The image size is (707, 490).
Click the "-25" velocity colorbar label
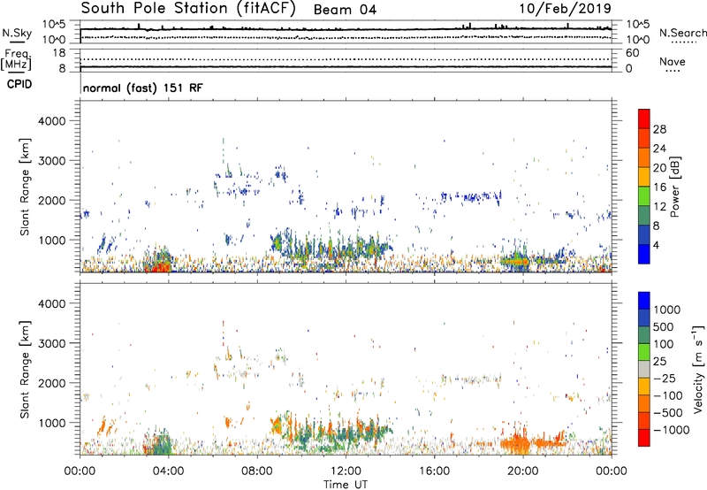tap(665, 379)
